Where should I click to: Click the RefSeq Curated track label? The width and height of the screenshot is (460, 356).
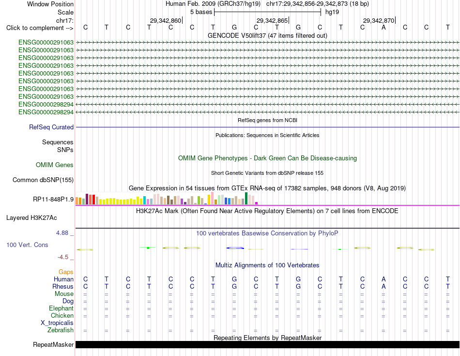(51, 127)
